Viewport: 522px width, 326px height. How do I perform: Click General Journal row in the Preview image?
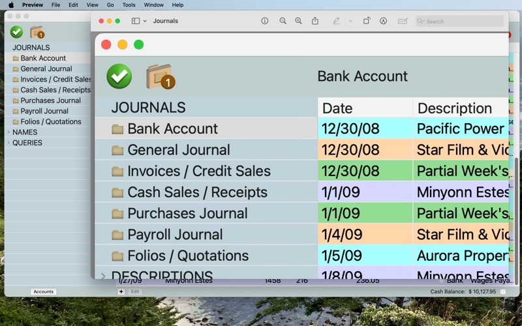[206, 150]
